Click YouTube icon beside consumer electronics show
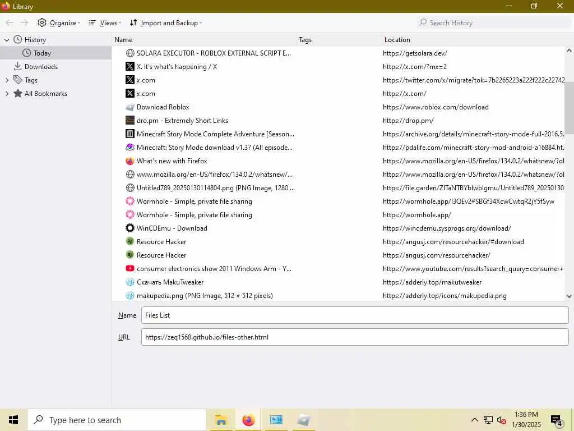 pos(130,269)
